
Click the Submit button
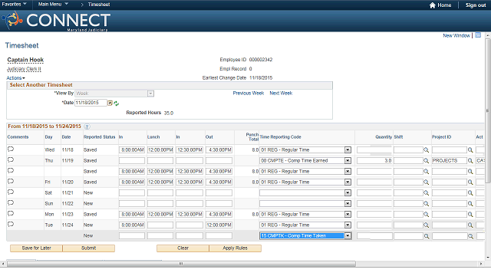click(x=89, y=248)
